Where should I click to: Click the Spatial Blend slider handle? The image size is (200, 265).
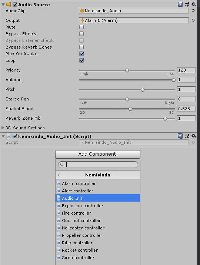(x=130, y=109)
